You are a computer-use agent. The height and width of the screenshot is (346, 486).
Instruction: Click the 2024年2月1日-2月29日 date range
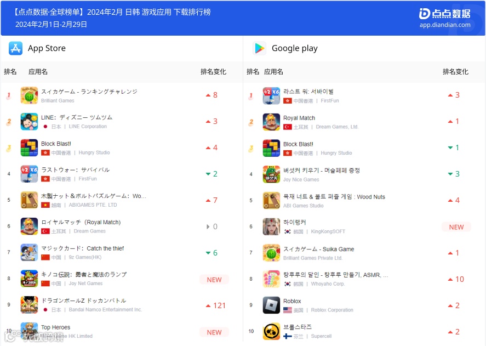tap(51, 25)
